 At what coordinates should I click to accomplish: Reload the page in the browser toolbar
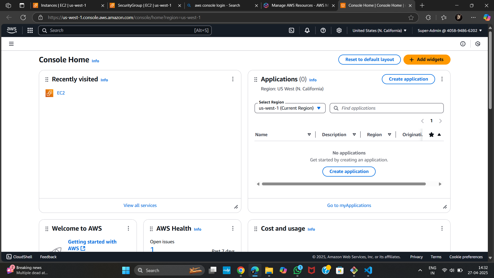tap(23, 18)
